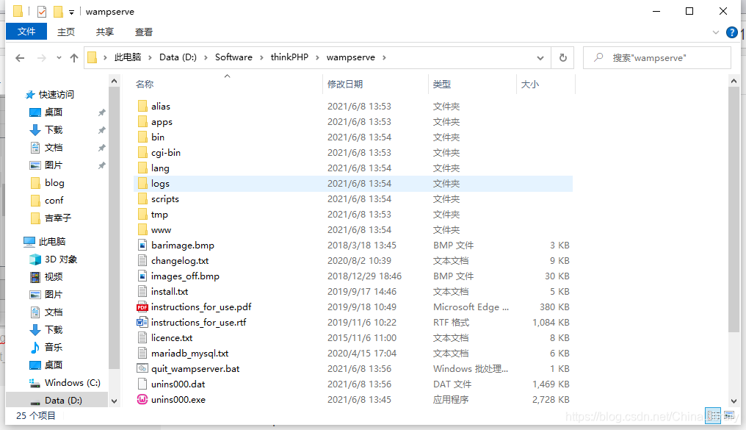Viewport: 746px width, 430px height.
Task: Select the changelog.txt file icon
Action: pos(142,260)
